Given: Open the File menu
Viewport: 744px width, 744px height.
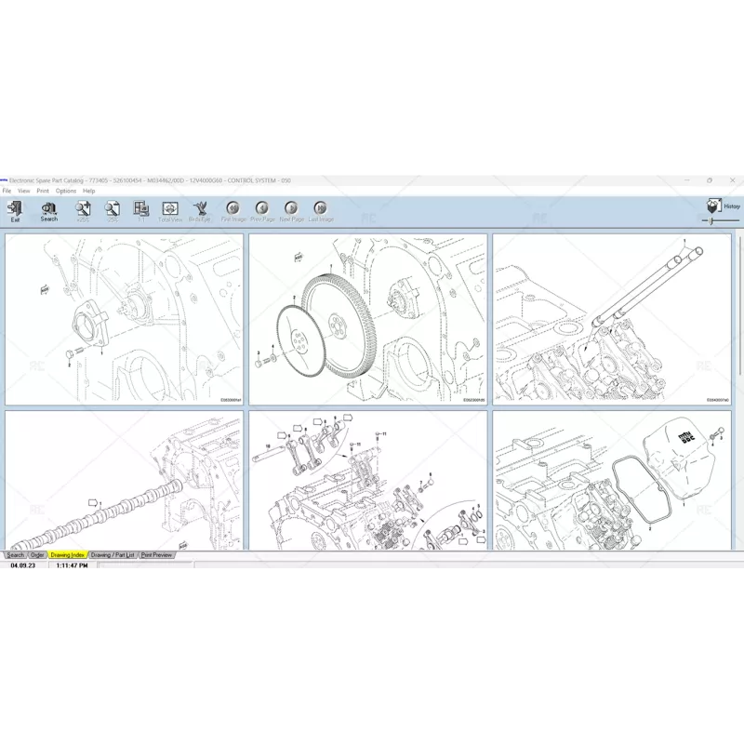Looking at the screenshot, I should (x=7, y=191).
